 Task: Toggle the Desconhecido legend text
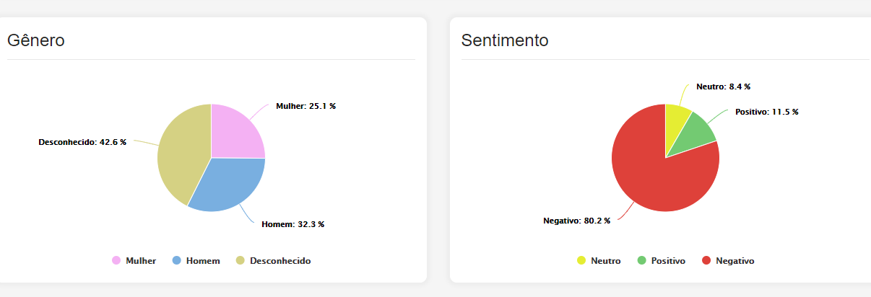[280, 261]
